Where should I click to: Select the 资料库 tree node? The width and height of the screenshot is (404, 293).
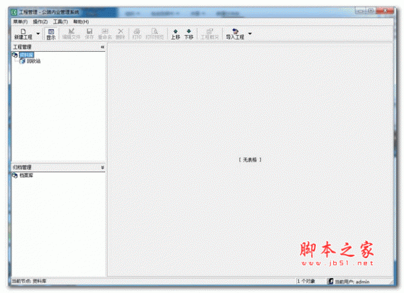click(x=26, y=55)
